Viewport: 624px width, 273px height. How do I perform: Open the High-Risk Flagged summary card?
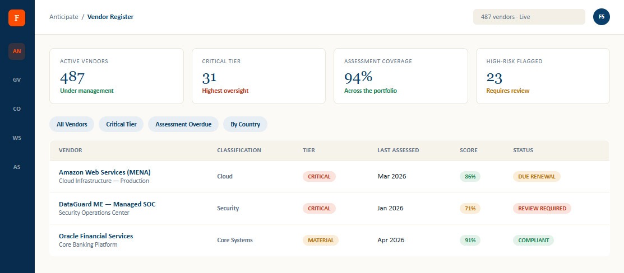543,76
